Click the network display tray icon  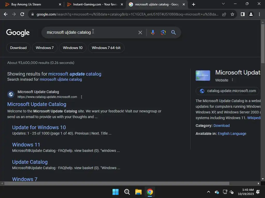(225, 192)
